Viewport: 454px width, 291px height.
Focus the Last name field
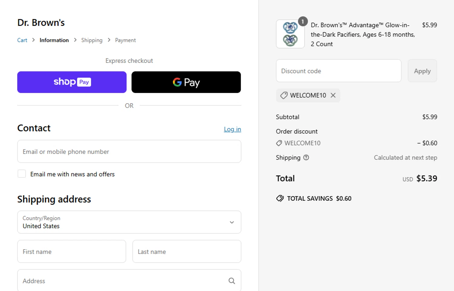click(x=187, y=251)
